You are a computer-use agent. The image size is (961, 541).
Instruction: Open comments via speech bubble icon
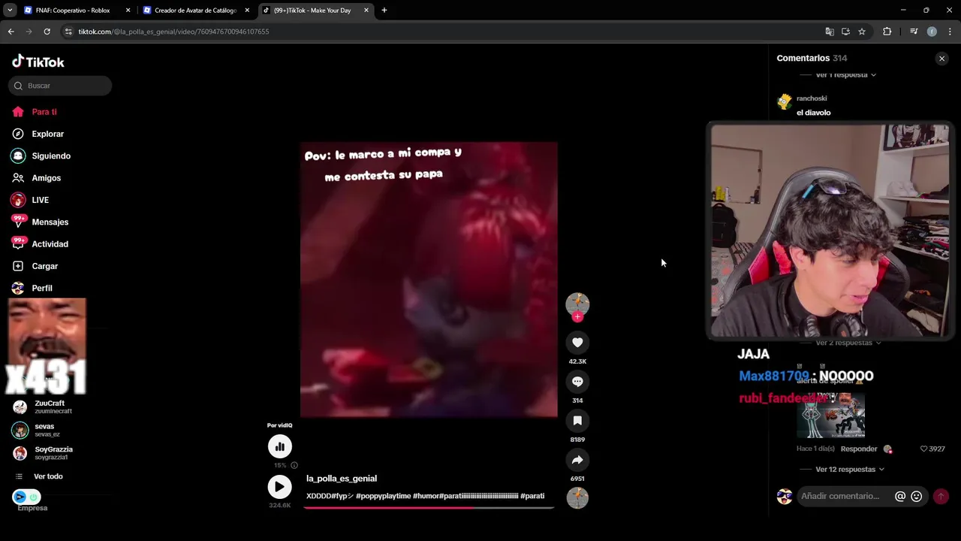point(577,382)
